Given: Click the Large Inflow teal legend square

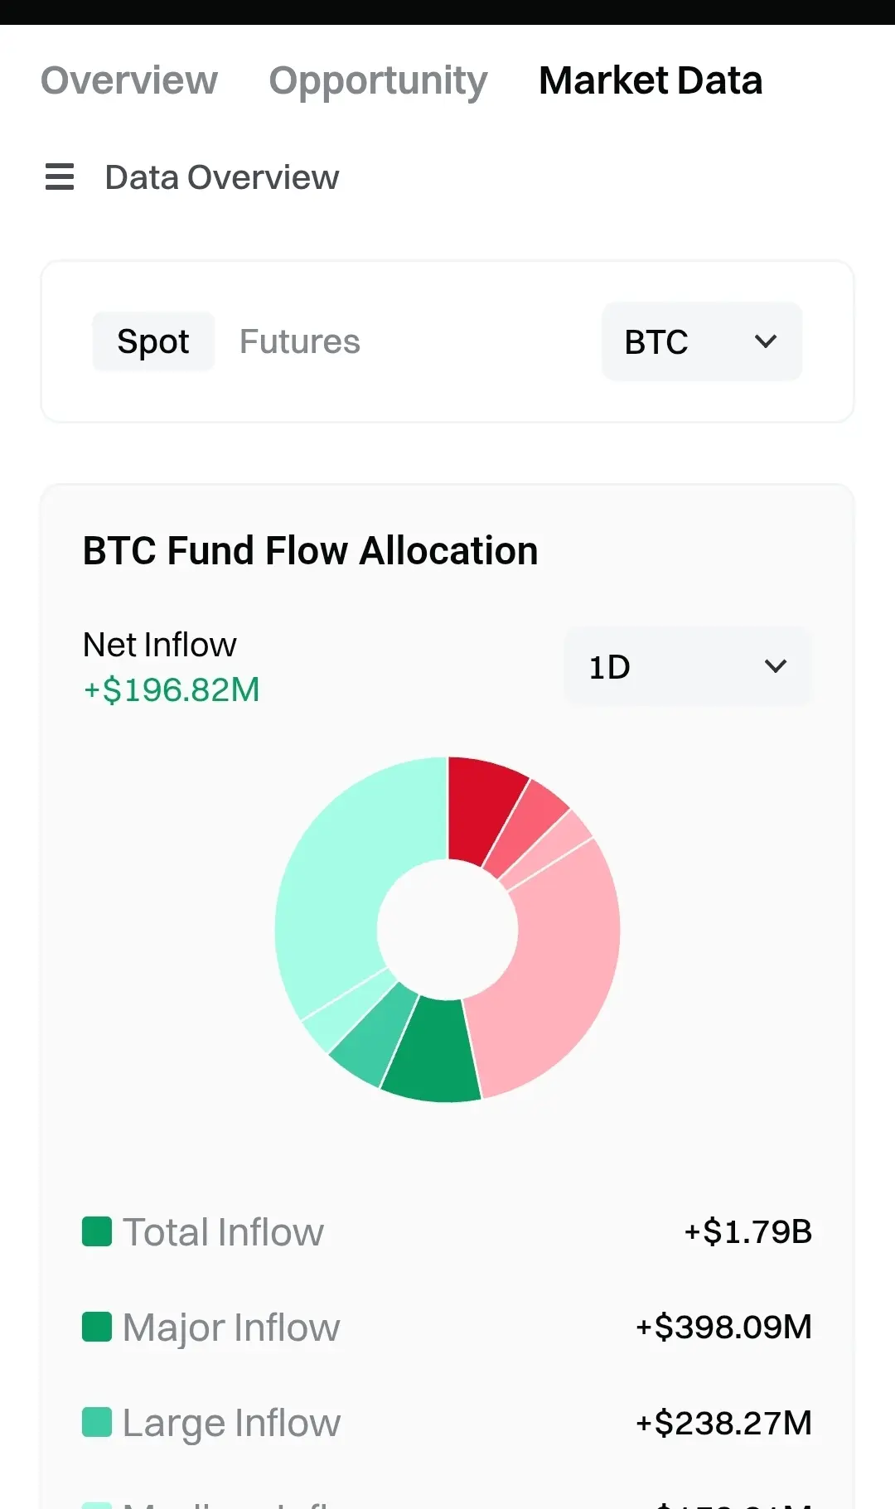Looking at the screenshot, I should (97, 1422).
